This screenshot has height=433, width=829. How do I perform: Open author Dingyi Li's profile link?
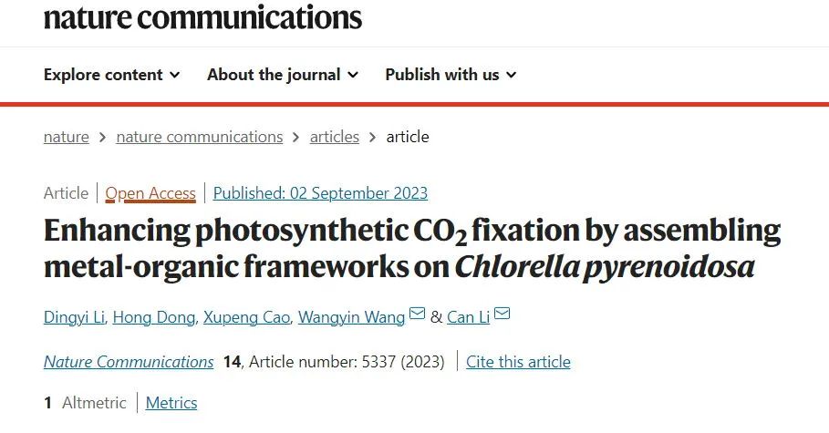[x=74, y=317]
